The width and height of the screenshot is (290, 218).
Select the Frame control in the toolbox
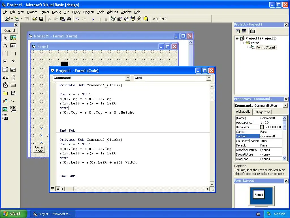click(x=5, y=53)
